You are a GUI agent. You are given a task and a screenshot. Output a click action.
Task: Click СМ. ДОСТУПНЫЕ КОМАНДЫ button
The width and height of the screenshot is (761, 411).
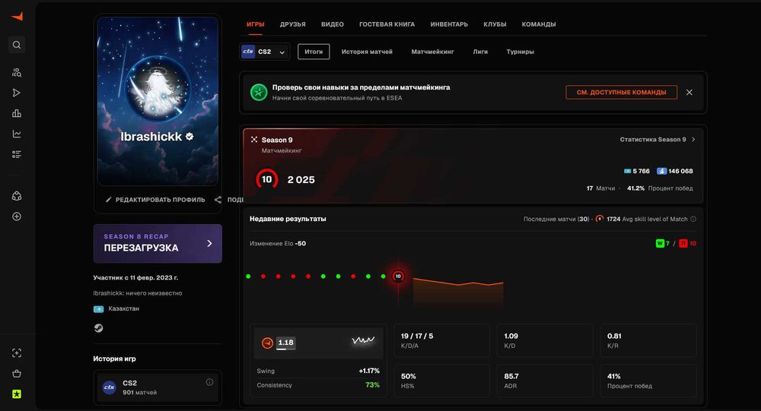click(621, 92)
